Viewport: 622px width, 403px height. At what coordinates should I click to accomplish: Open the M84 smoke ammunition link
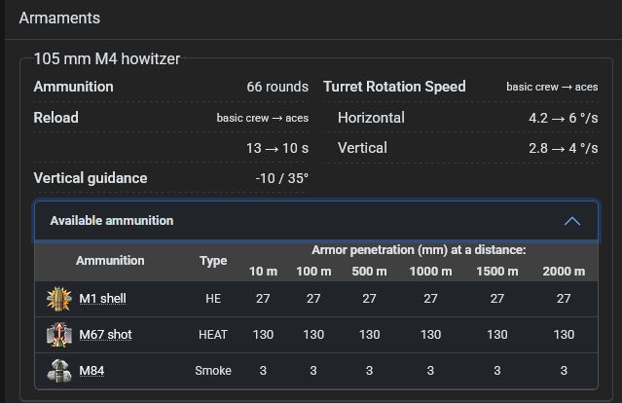tap(93, 370)
